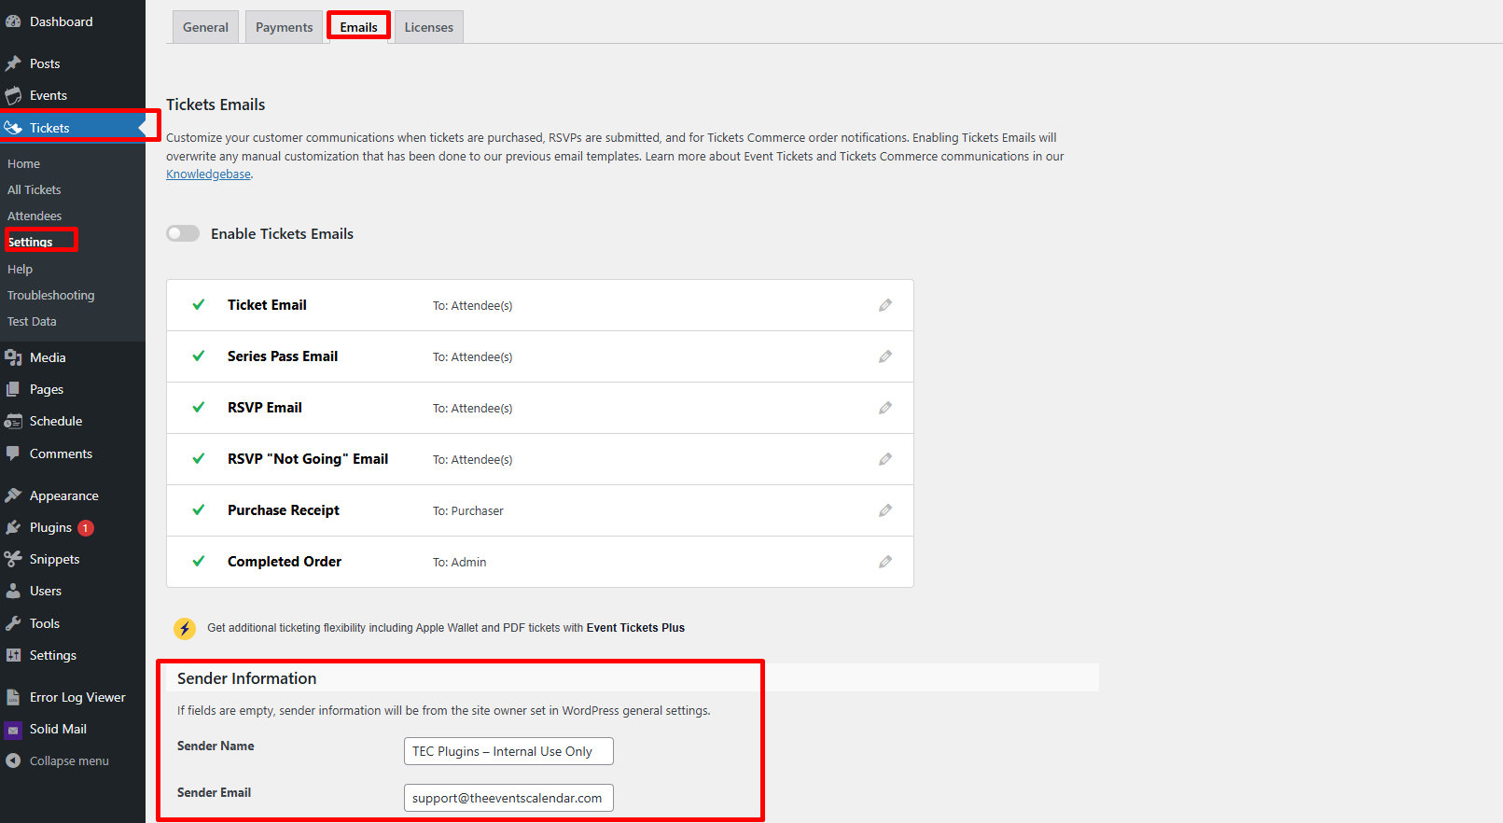Go to Troubleshooting in the sidebar

(x=51, y=296)
